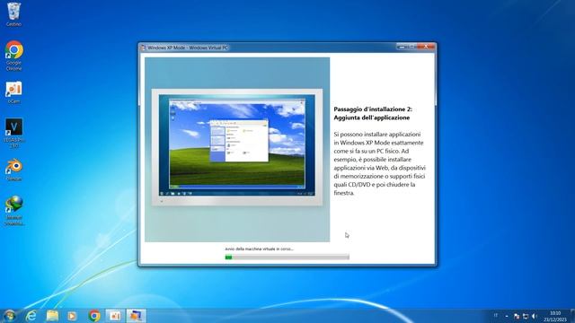Show hidden tray icons arrow
The image size is (575, 323).
click(507, 316)
